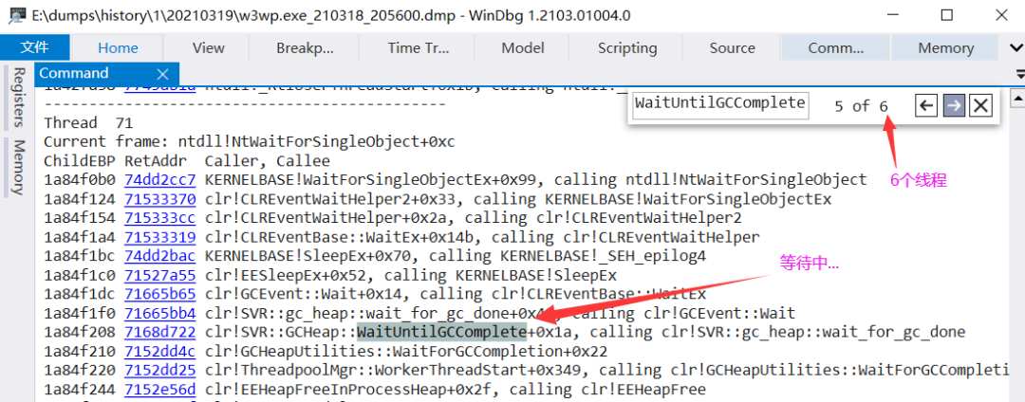This screenshot has height=402, width=1025.
Task: Go to next search match arrow
Action: pyautogui.click(x=955, y=105)
